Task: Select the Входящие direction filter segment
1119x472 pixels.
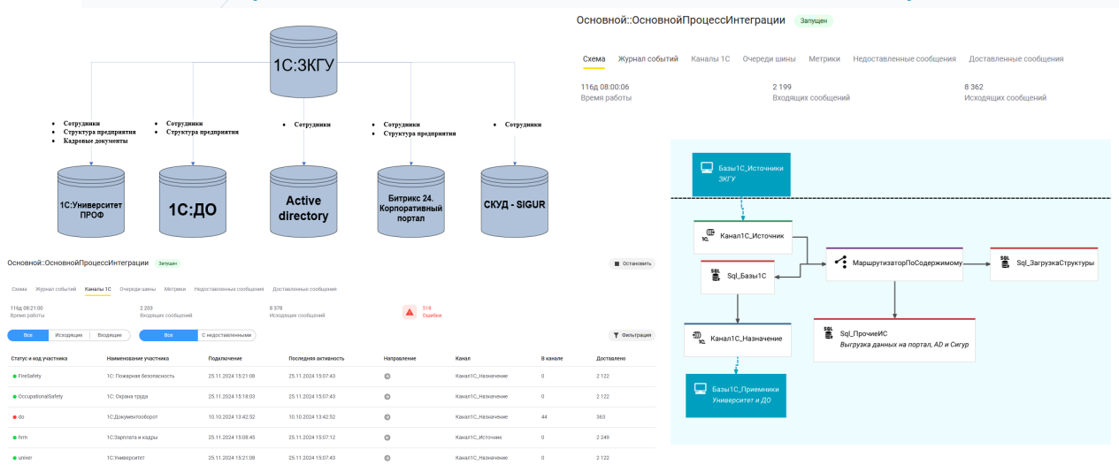Action: point(110,335)
